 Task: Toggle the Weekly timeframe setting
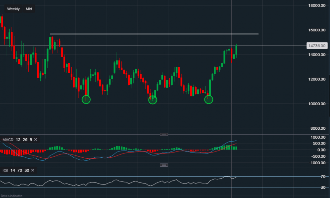[13, 9]
